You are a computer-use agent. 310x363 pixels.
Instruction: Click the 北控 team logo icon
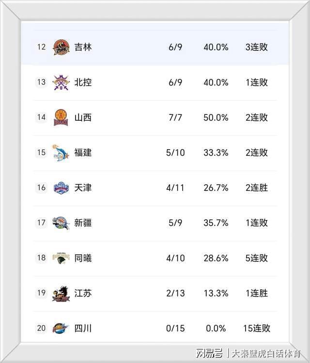(x=61, y=82)
